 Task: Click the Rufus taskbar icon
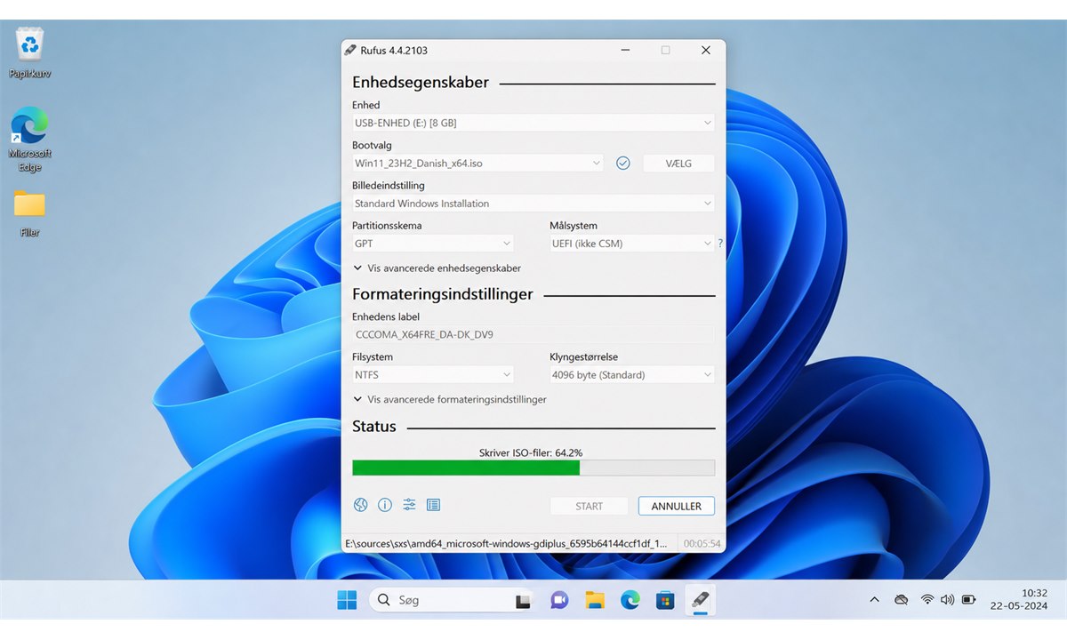[x=700, y=600]
